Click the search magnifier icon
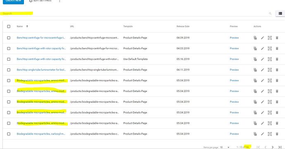The width and height of the screenshot is (285, 149). click(270, 14)
